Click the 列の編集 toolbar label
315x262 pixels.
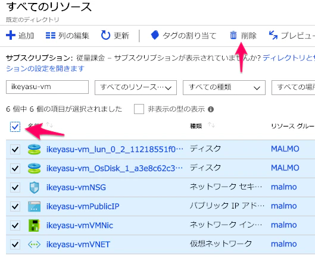74,36
